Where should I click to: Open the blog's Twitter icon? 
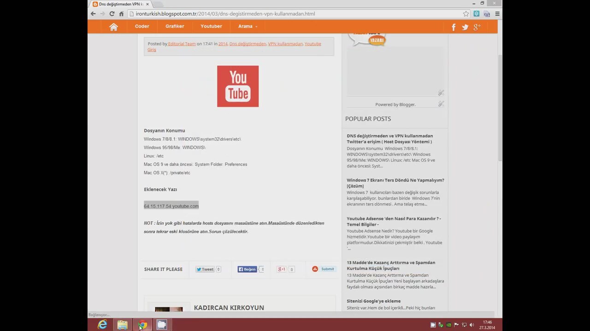point(465,27)
